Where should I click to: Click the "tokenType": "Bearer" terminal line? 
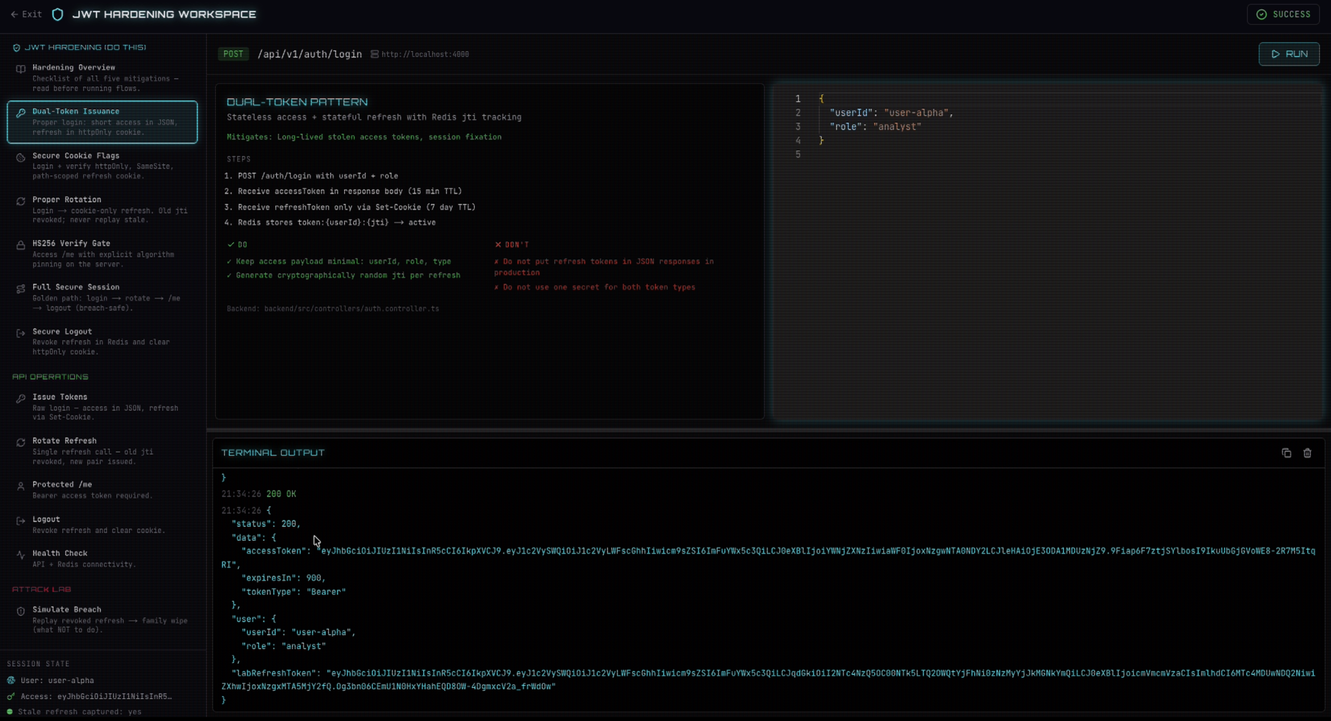point(293,592)
